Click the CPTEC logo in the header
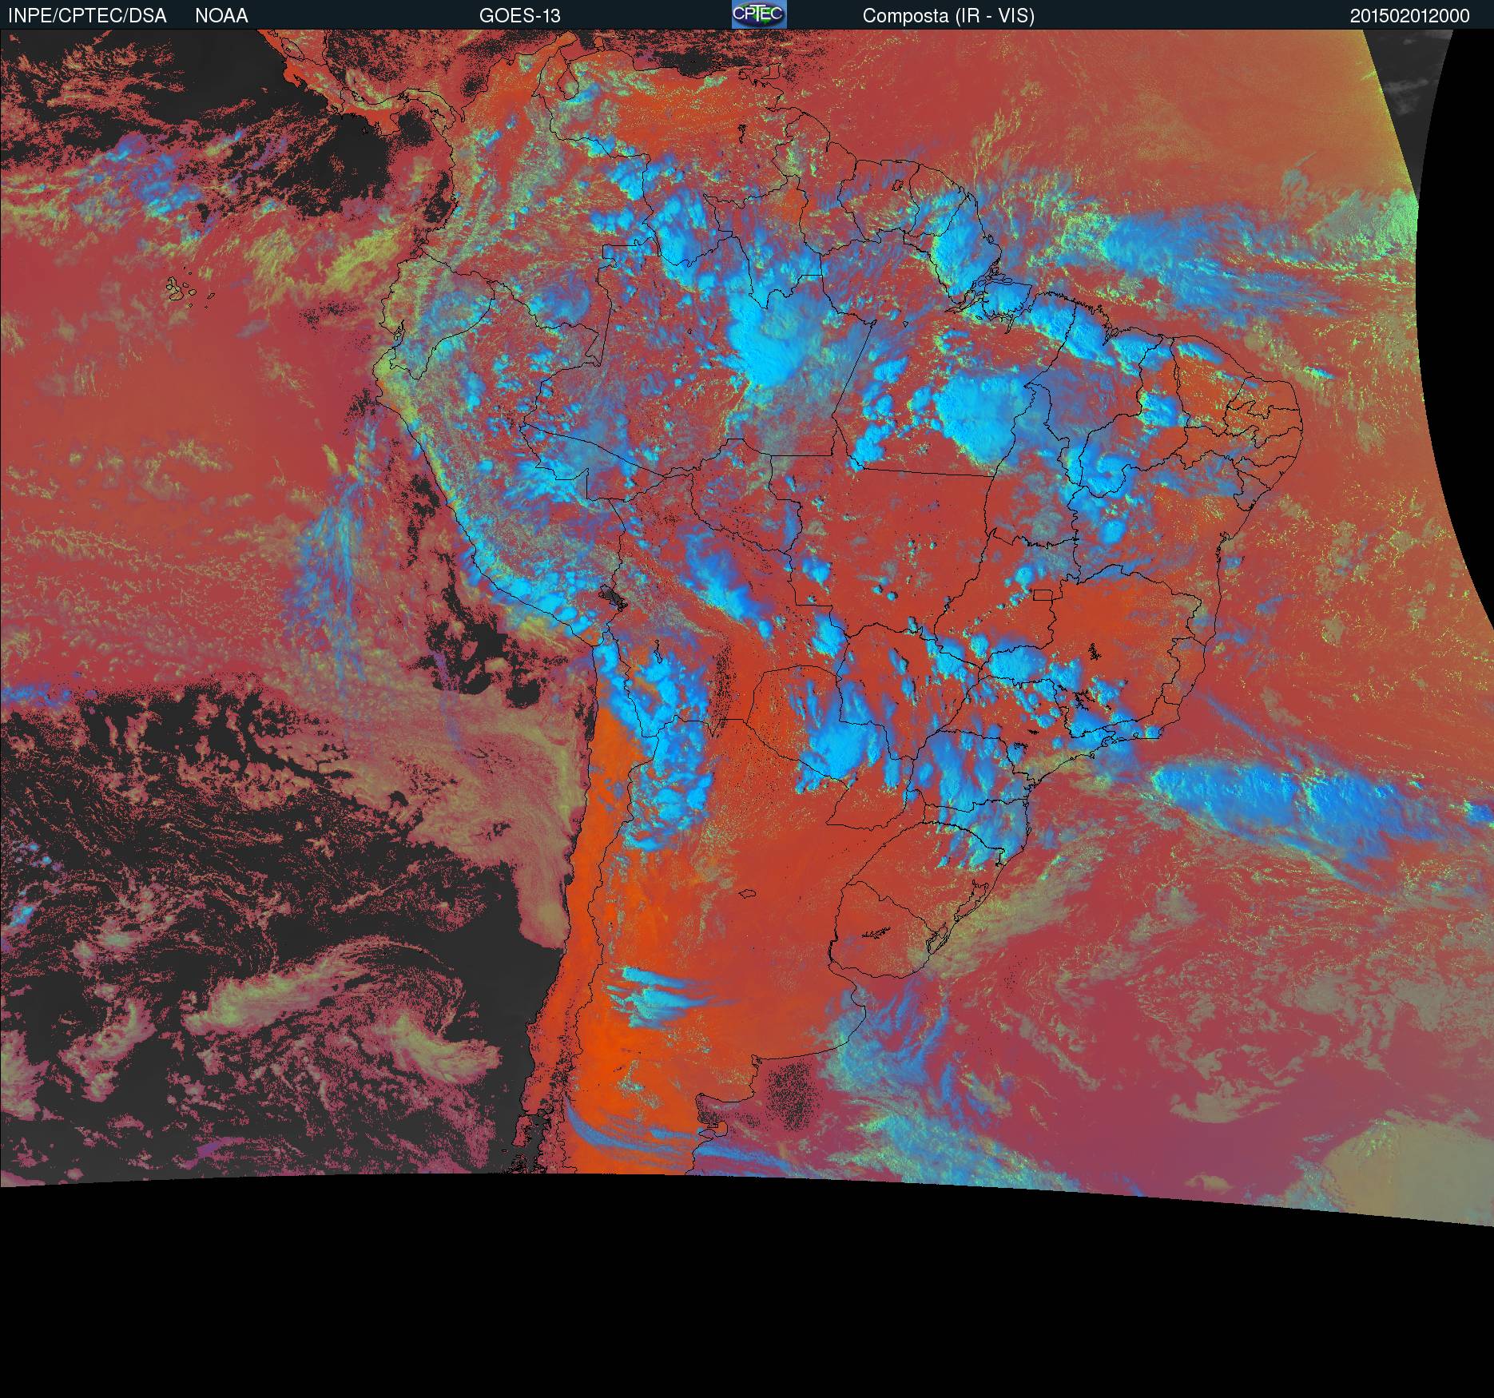The height and width of the screenshot is (1398, 1494). coord(759,14)
